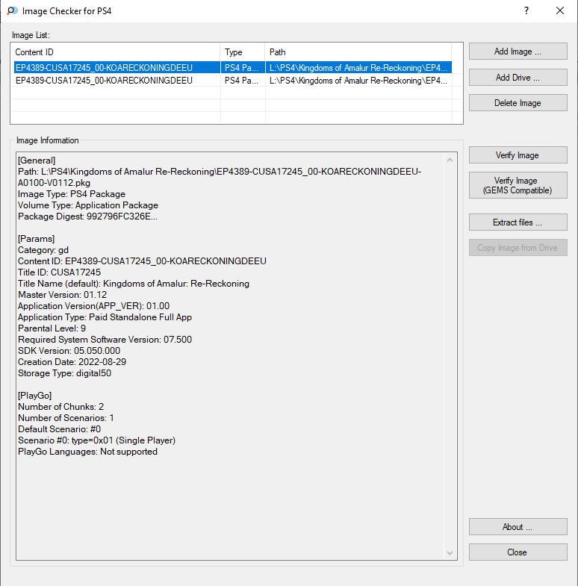The image size is (578, 586).
Task: Click the Content ID line in Params
Action: pos(142,261)
